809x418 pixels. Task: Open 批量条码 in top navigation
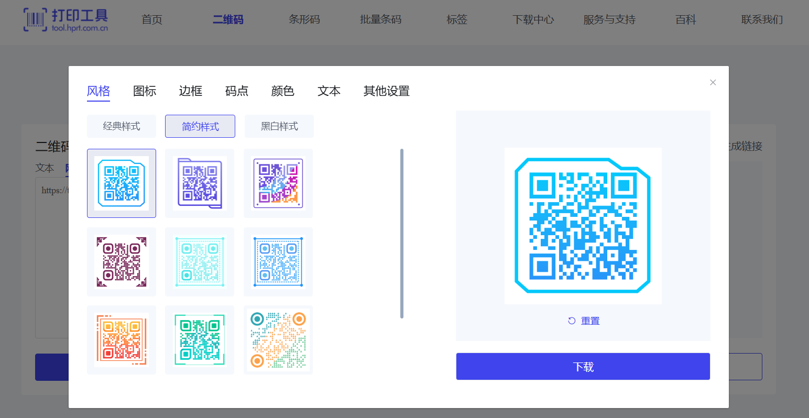click(380, 20)
